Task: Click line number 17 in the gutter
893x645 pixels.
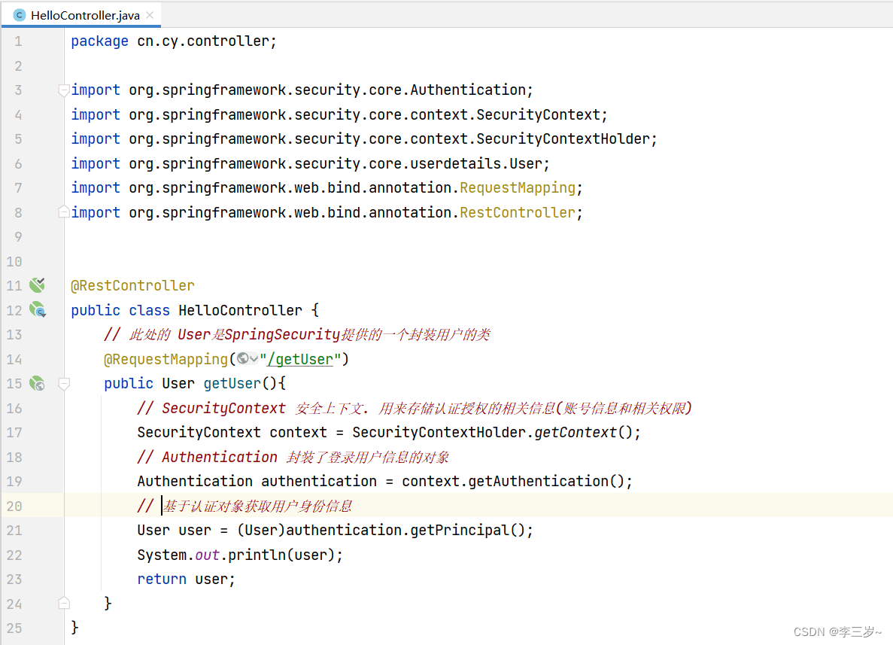Action: point(14,432)
